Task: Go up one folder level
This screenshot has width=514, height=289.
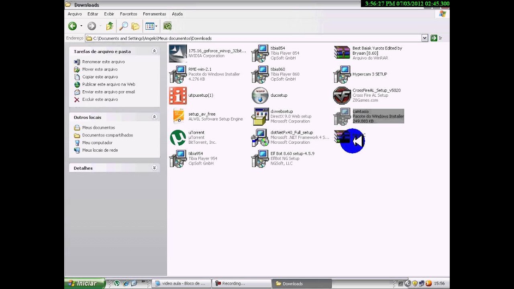Action: [x=110, y=26]
